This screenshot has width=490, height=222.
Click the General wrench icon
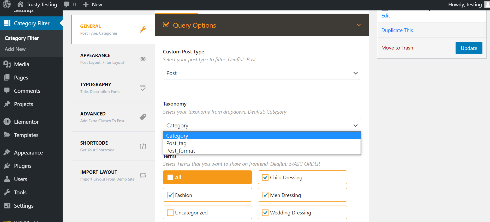click(143, 29)
